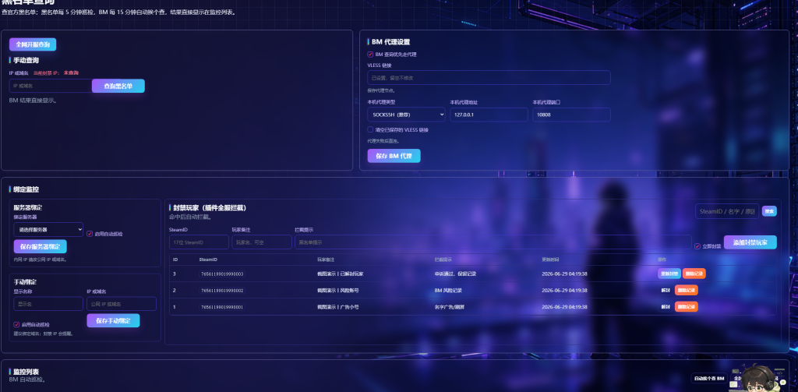The image size is (798, 392).
Task: Click the 未查询 status text
Action: 71,72
